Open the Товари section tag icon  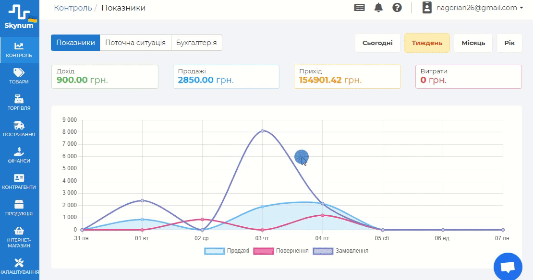coord(19,72)
